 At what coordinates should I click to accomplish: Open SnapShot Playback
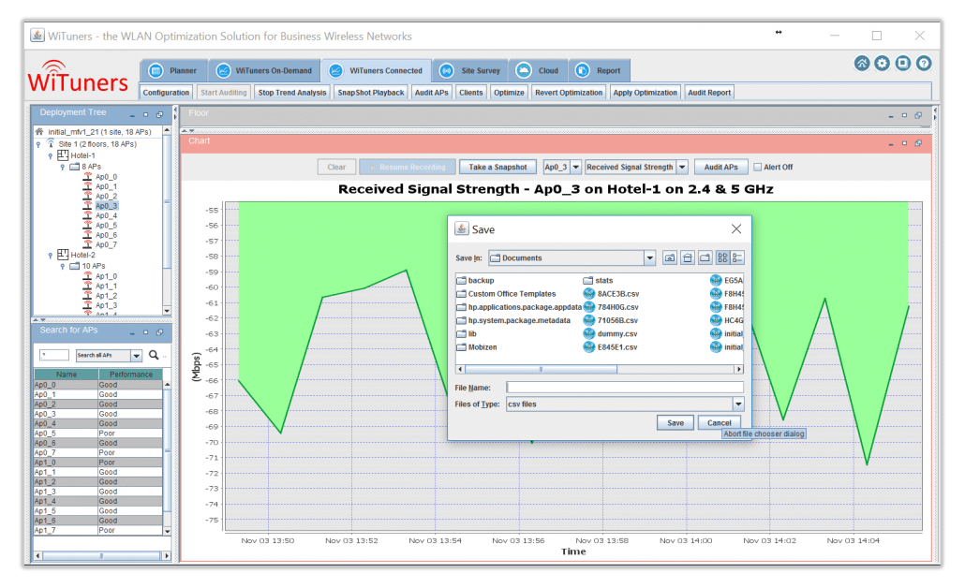click(x=371, y=93)
